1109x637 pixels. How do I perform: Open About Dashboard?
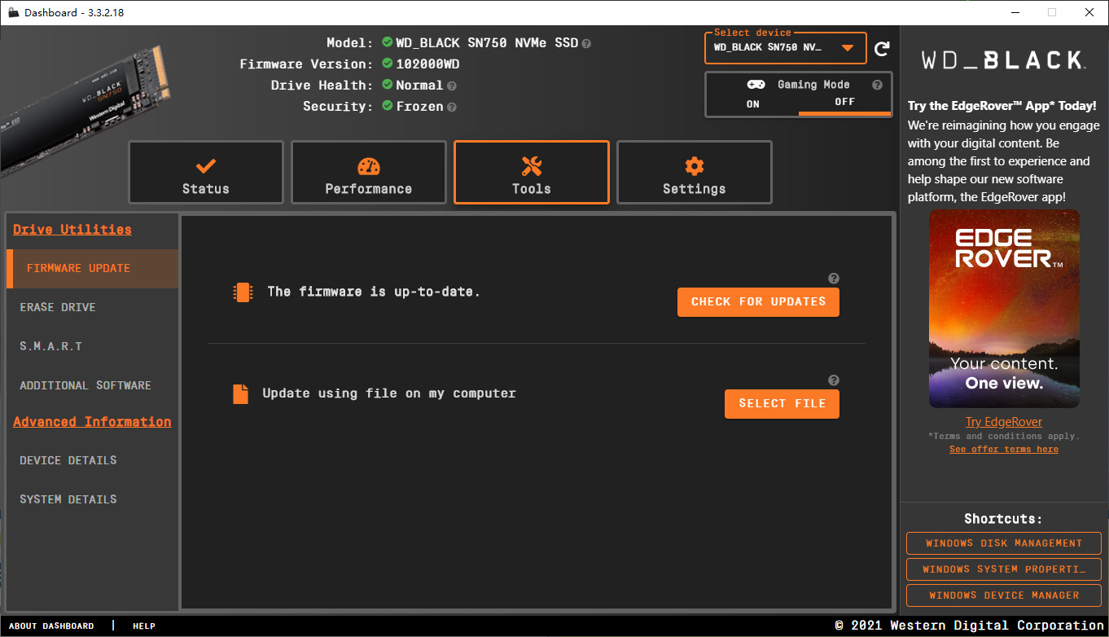(51, 626)
